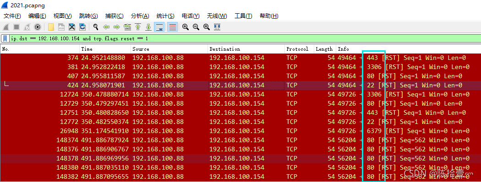Open the 统计(S) menu
This screenshot has height=182, width=481.
point(165,16)
